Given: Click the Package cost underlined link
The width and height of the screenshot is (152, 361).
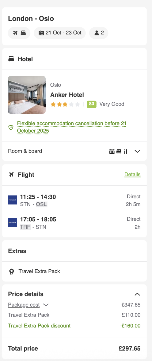Looking at the screenshot, I should 24,305.
